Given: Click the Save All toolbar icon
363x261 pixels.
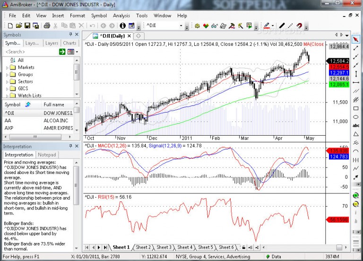Looking at the screenshot, I should coord(35,26).
